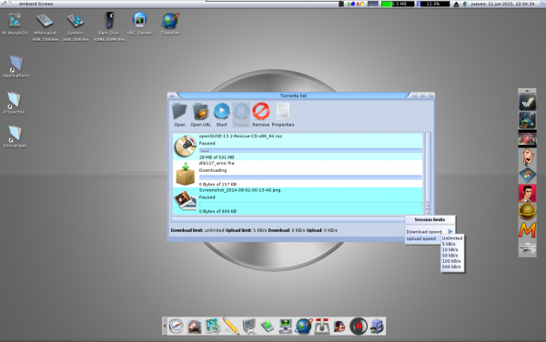Launch the globe Transfer icon in dock
The width and height of the screenshot is (546, 342).
pyautogui.click(x=304, y=327)
